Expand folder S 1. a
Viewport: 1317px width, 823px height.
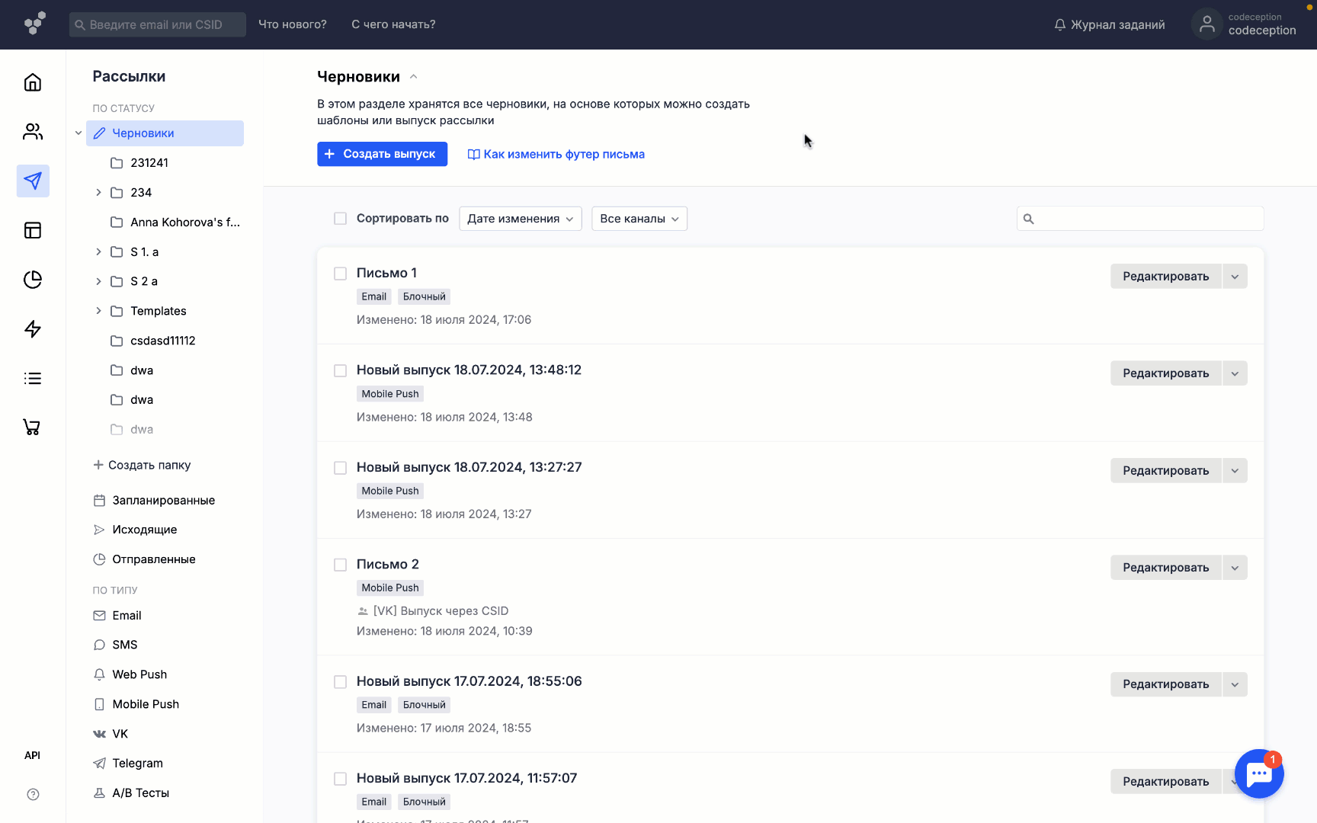(98, 252)
